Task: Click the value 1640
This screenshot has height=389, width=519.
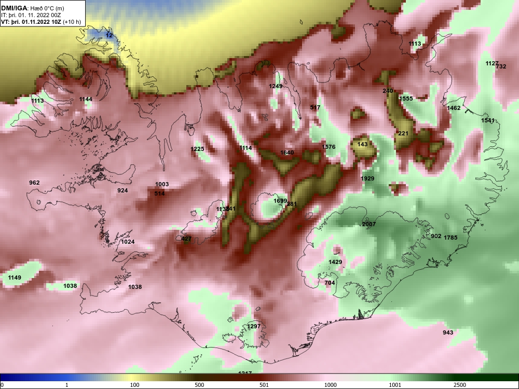Action: click(287, 152)
